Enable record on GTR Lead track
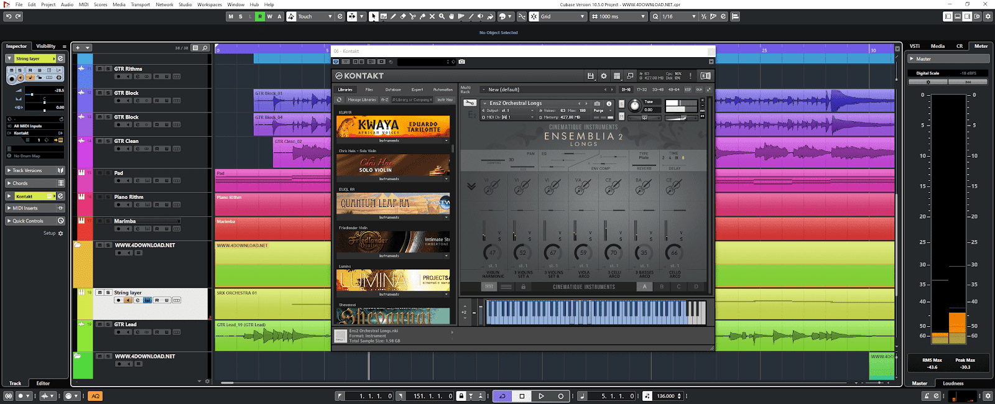The image size is (995, 404). pos(118,332)
